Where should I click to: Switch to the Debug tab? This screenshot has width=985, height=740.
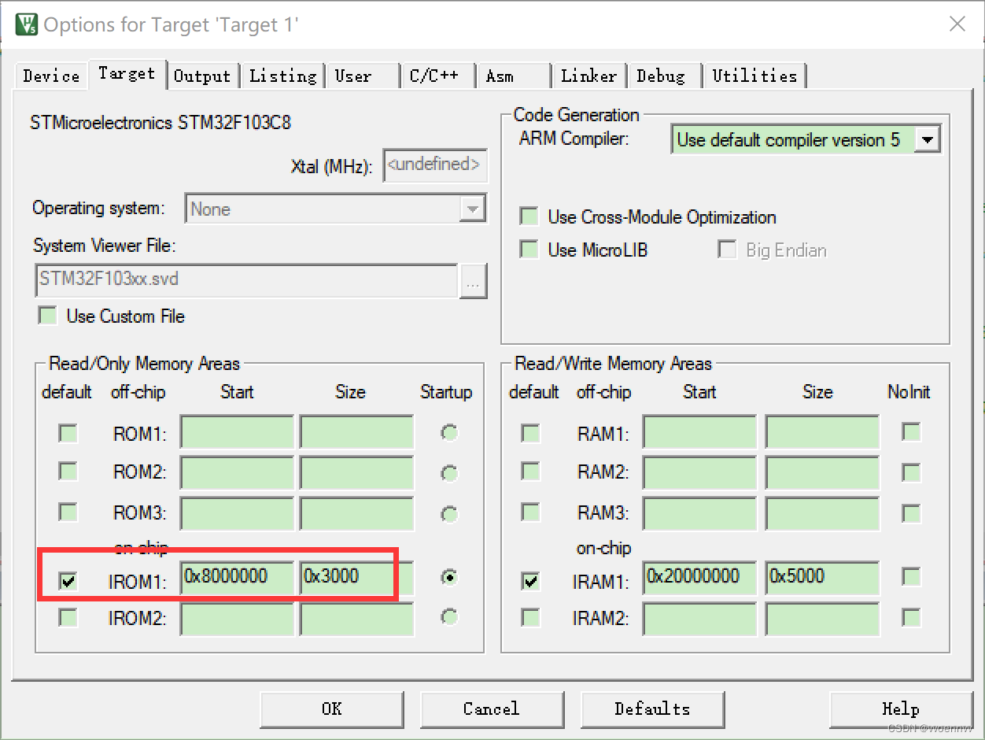coord(662,75)
